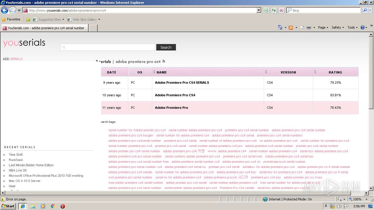This screenshot has height=210, width=374.
Task: Click the browser Back arrow button
Action: (x=4, y=10)
